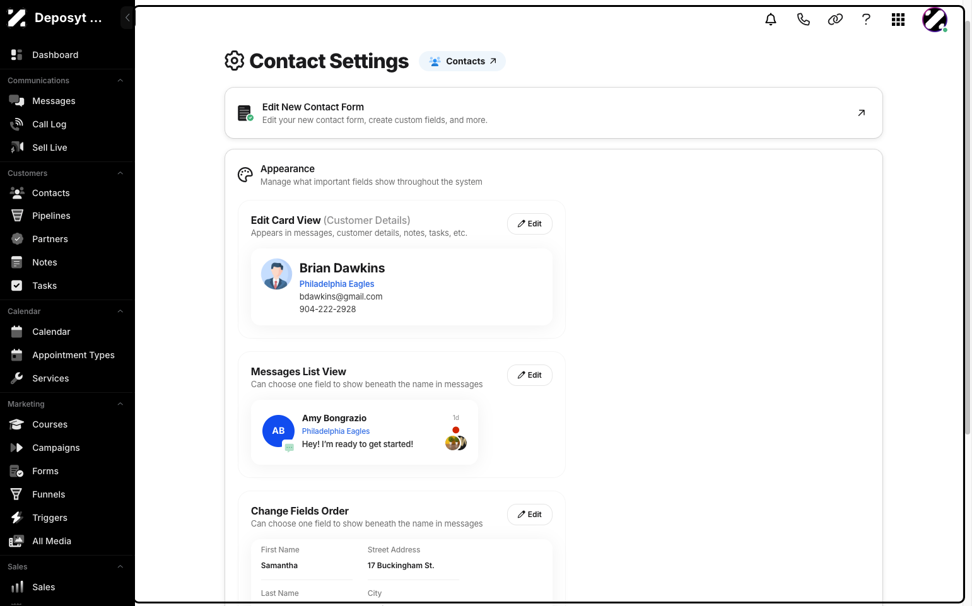Viewport: 972px width, 606px height.
Task: Collapse the Calendar section header
Action: point(67,312)
